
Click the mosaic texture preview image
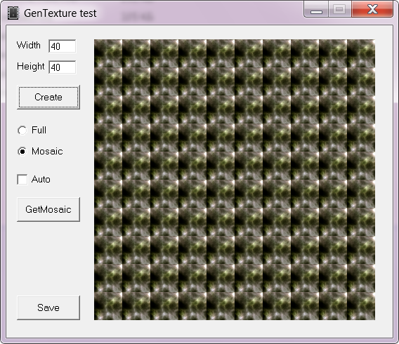tap(235, 180)
